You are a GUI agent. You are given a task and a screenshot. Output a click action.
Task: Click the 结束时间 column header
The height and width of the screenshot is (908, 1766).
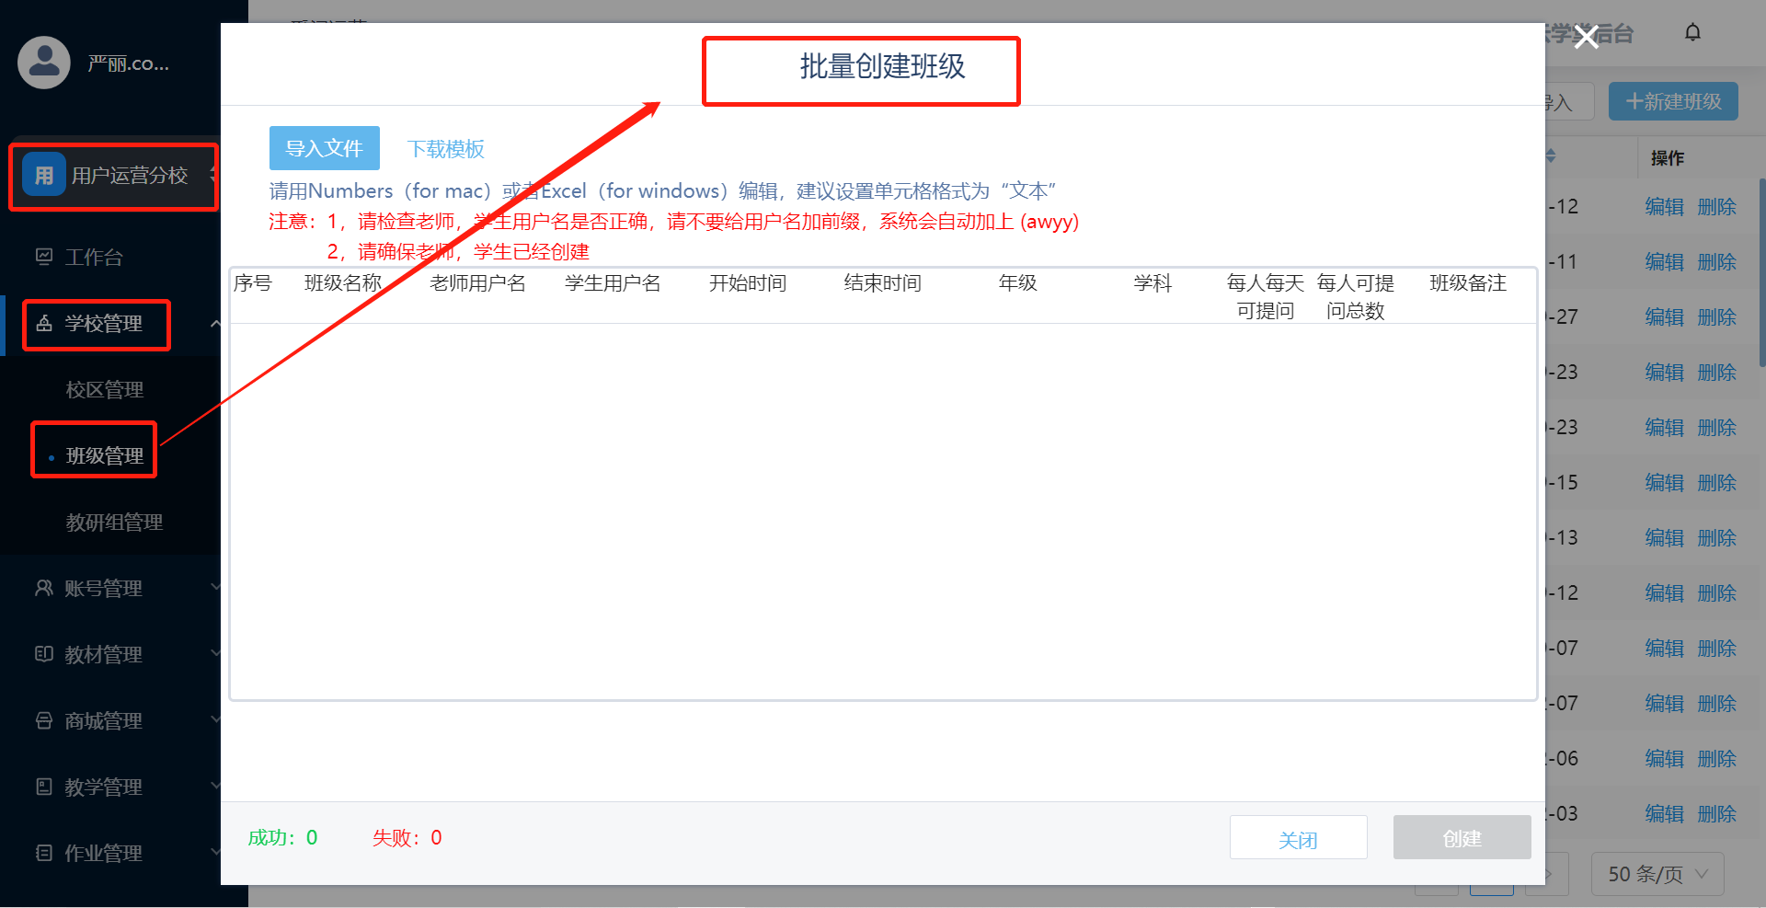[x=883, y=283]
